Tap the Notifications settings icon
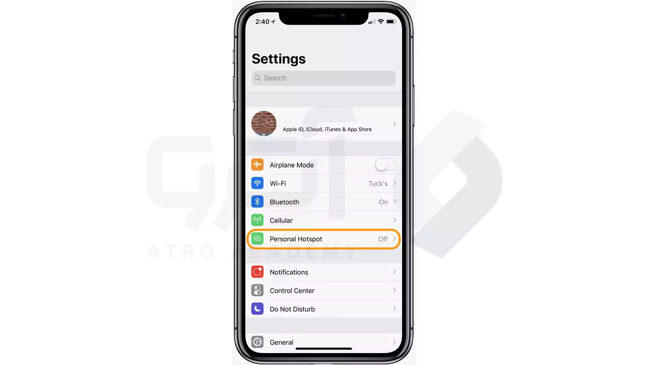Screen dimensions: 649x365 [258, 271]
